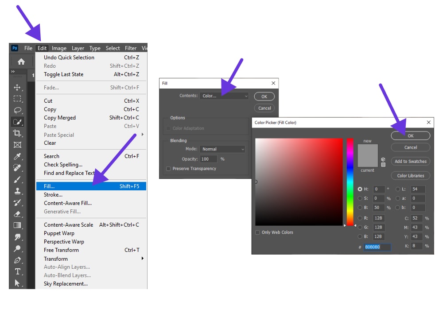Expand the Transform submenu

91,259
